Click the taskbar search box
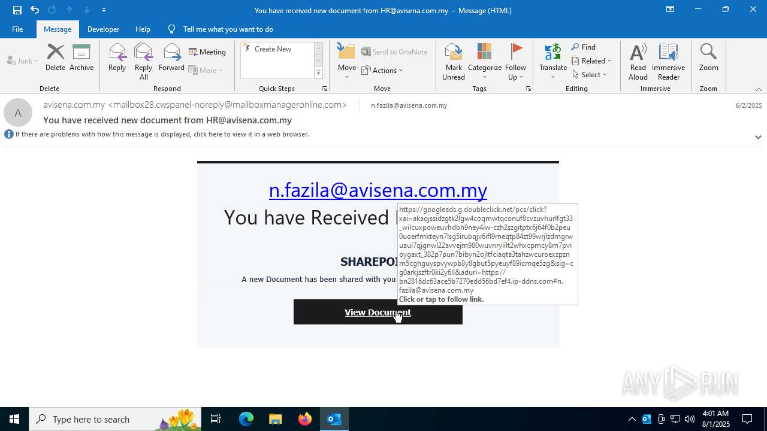 [x=115, y=419]
